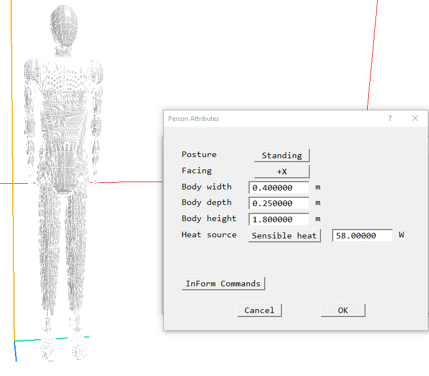Select the head of the human model
429x376 pixels.
point(63,25)
